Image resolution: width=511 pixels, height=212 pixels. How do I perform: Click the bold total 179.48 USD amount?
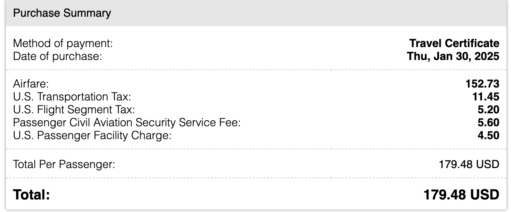(462, 195)
